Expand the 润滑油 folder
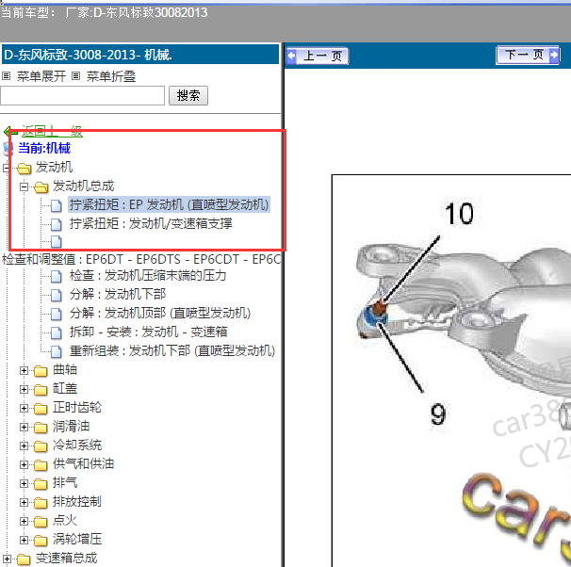Screen dimensions: 571x567 [x=24, y=427]
